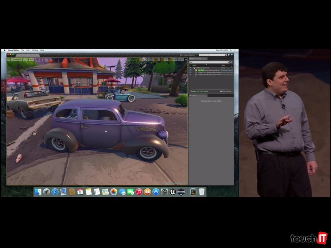Sort outliner by the Label column header
Screen dimensions: 331x248
(x=194, y=65)
